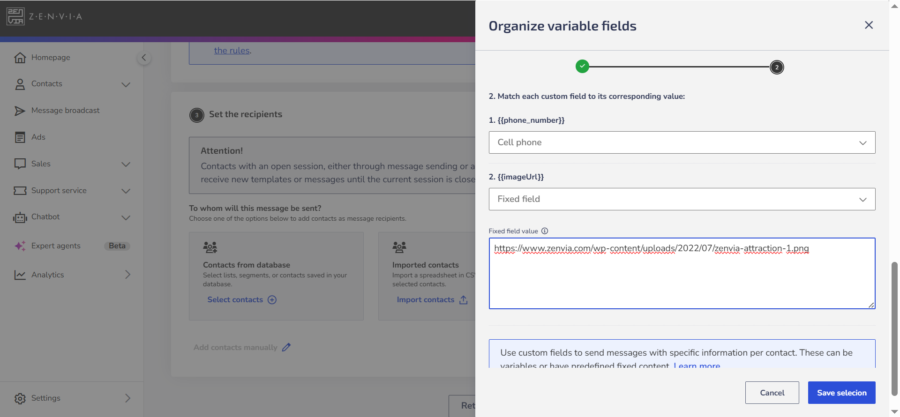Expand the Contacts menu chevron
Viewport: 900px width, 417px height.
click(x=126, y=84)
